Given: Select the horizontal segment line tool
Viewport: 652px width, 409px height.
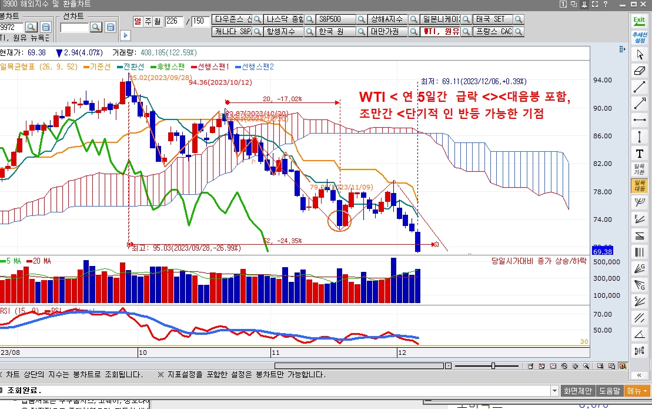Looking at the screenshot, I should click(639, 121).
